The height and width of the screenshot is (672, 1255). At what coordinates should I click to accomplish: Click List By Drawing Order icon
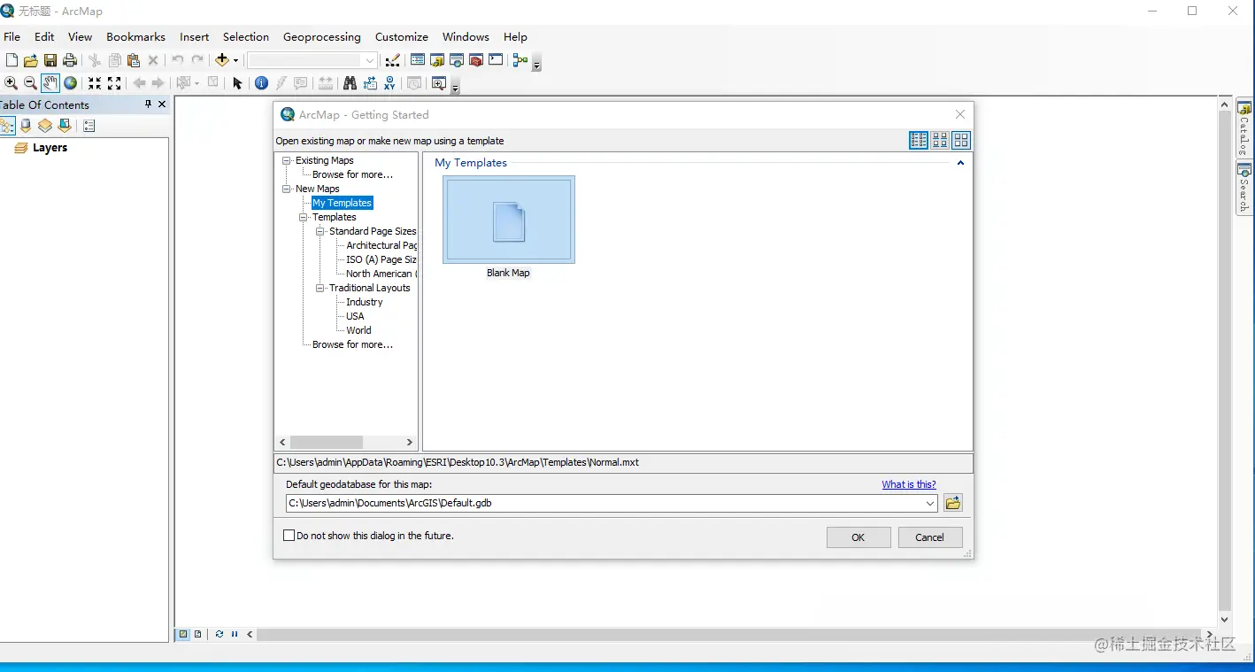tap(7, 126)
